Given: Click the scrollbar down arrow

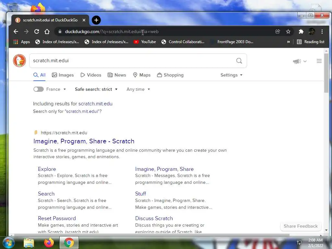Looking at the screenshot, I should click(x=326, y=230).
